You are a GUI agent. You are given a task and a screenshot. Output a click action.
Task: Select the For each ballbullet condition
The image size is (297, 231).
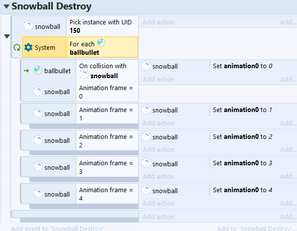pyautogui.click(x=102, y=47)
